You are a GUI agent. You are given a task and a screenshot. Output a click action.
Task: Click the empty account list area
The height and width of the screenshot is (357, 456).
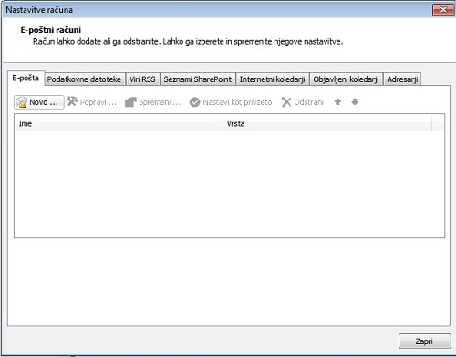click(x=229, y=184)
